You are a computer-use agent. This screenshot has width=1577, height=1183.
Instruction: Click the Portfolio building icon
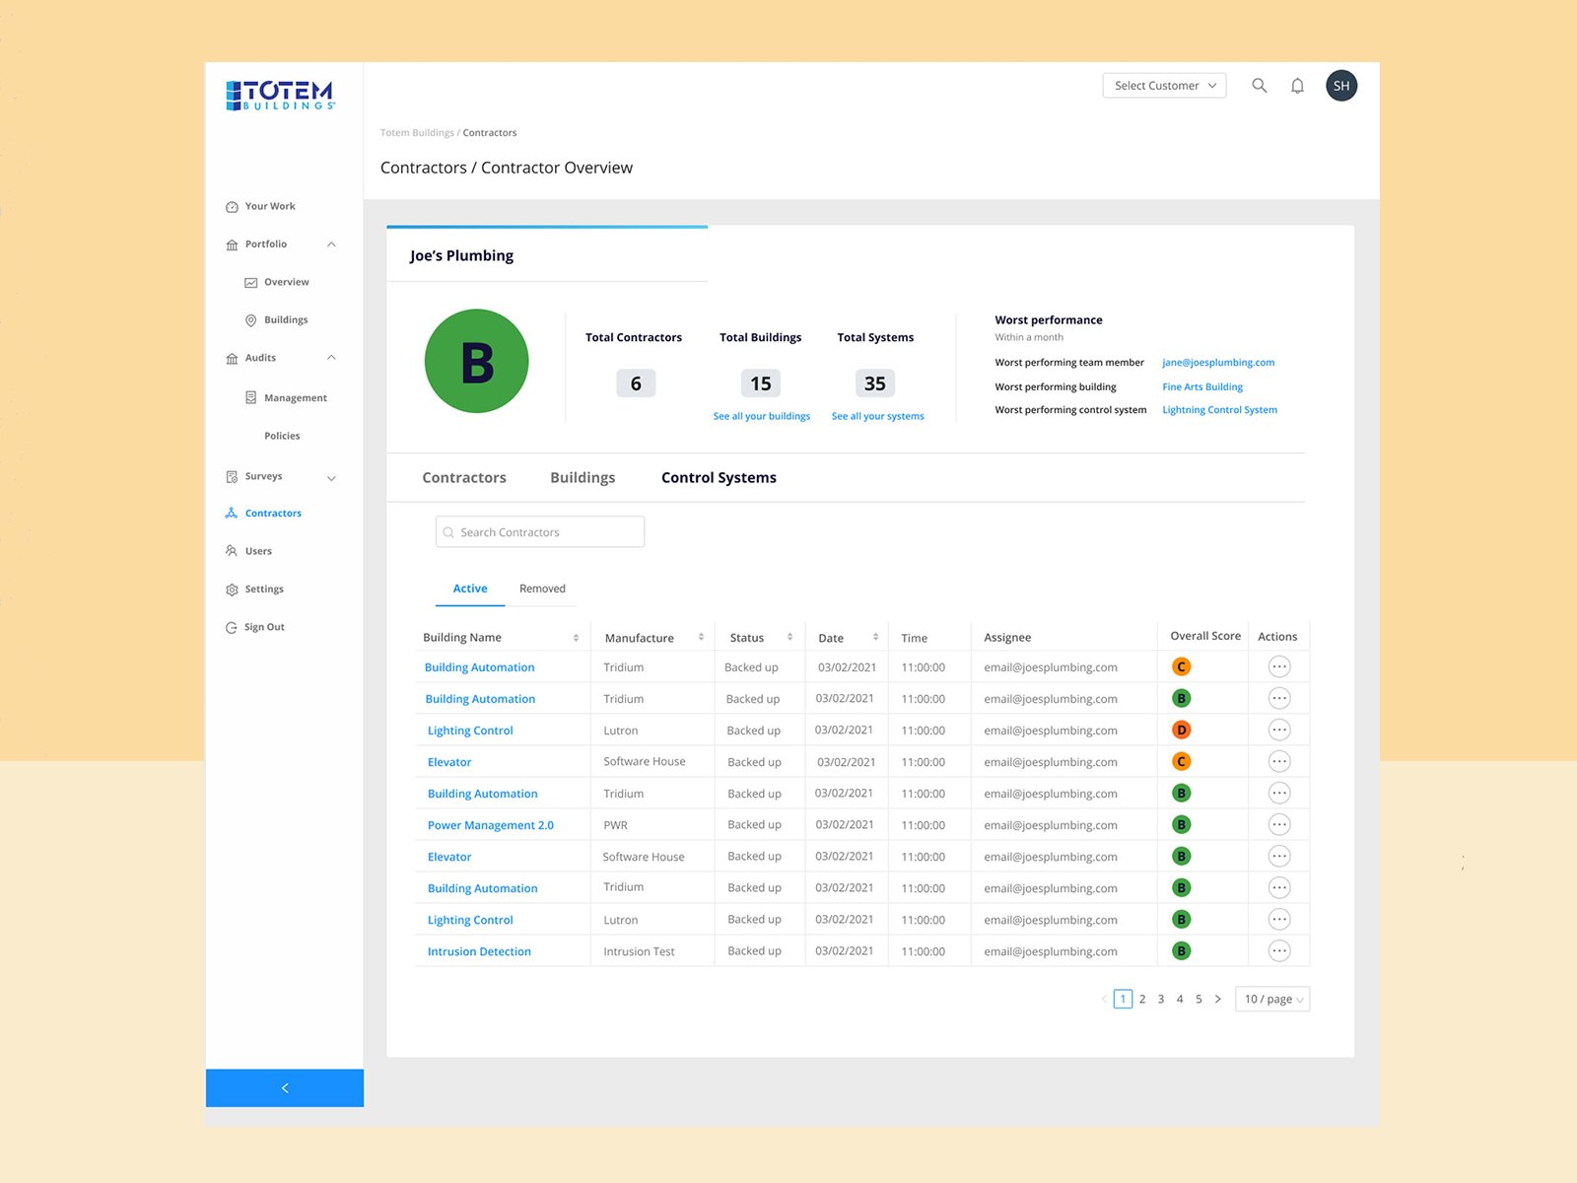point(232,244)
